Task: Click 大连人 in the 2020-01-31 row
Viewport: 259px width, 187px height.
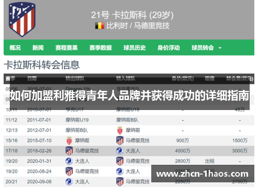Action: click(x=82, y=161)
